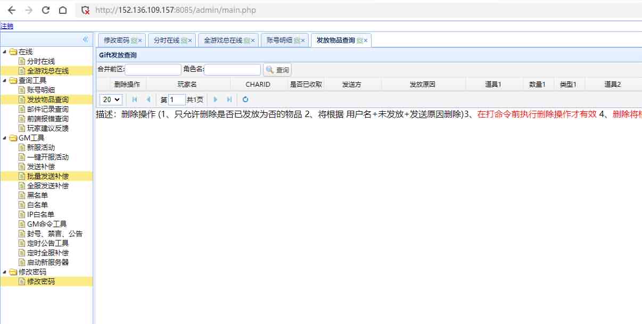Open the page size dropdown showing 20
This screenshot has height=324, width=642.
[x=110, y=99]
